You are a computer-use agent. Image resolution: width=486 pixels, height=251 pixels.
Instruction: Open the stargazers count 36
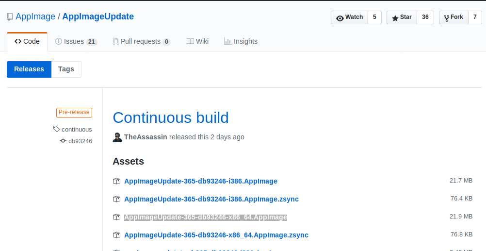425,17
